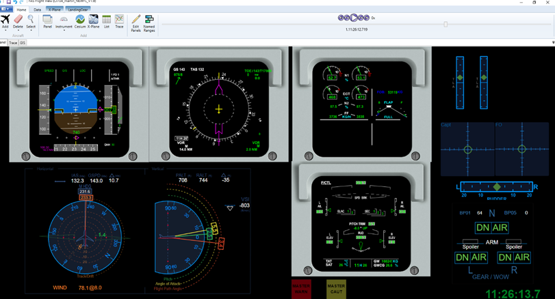Image resolution: width=555 pixels, height=299 pixels.
Task: Click the left TLA throttle lever indicator
Action: point(460,77)
